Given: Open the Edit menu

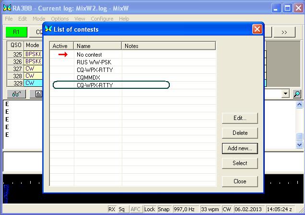Looking at the screenshot, I should click(x=23, y=19).
